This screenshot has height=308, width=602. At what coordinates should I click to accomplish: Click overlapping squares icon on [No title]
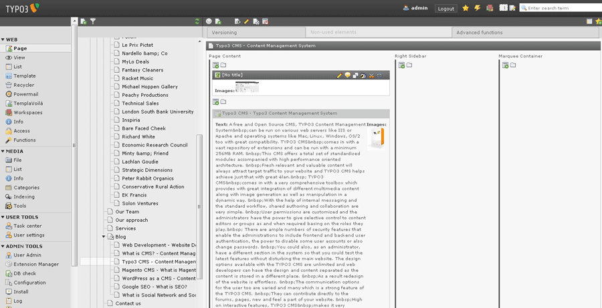356,75
